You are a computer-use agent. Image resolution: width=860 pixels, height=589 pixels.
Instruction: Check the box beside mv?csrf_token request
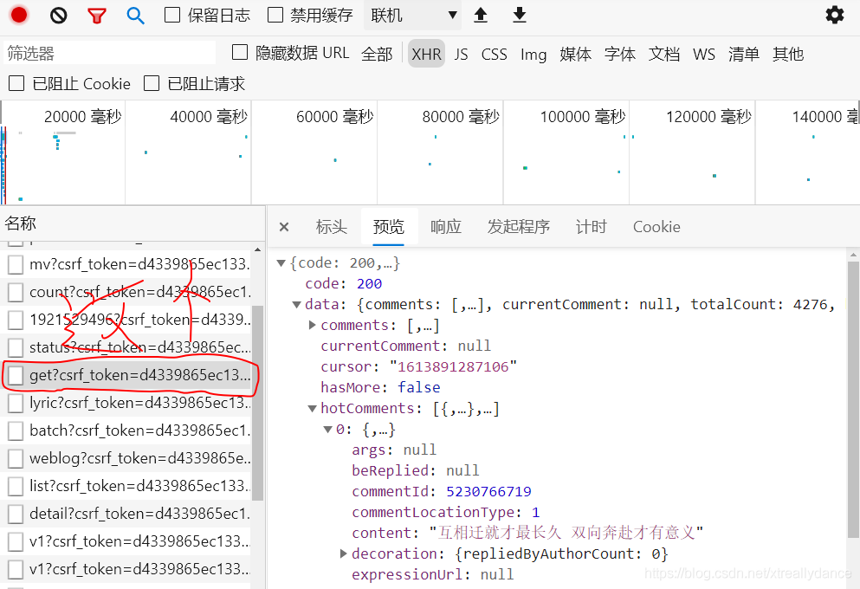[16, 264]
